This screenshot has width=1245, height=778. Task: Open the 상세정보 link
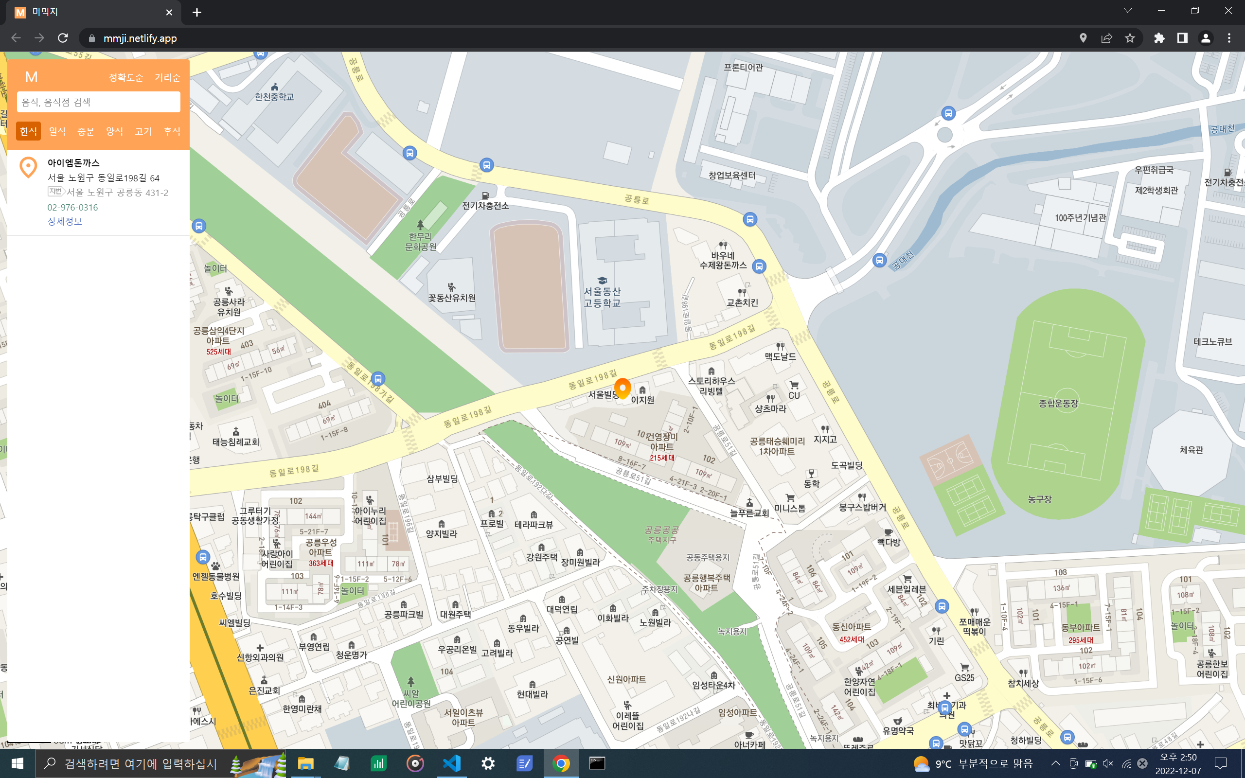point(65,221)
